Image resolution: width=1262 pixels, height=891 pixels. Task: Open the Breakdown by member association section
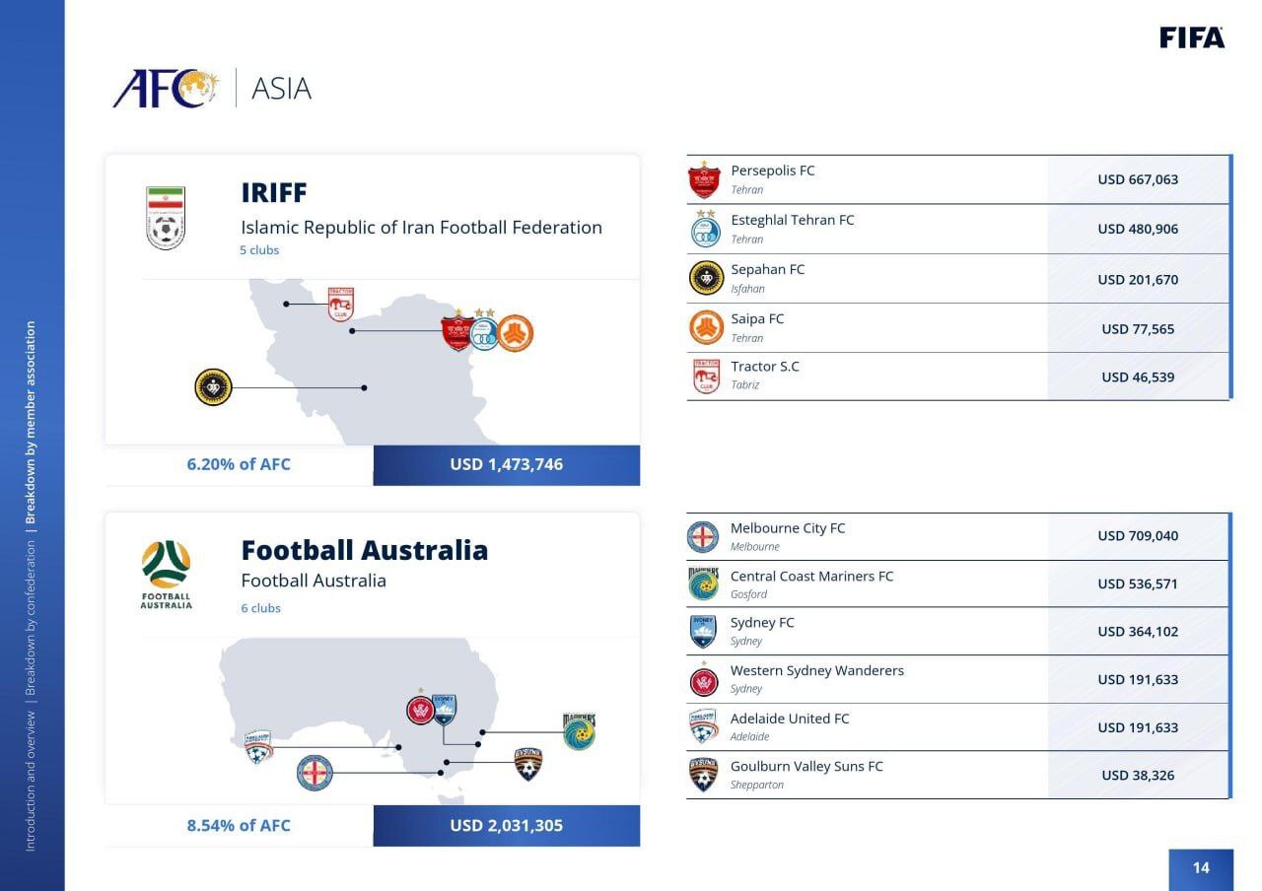click(x=31, y=422)
